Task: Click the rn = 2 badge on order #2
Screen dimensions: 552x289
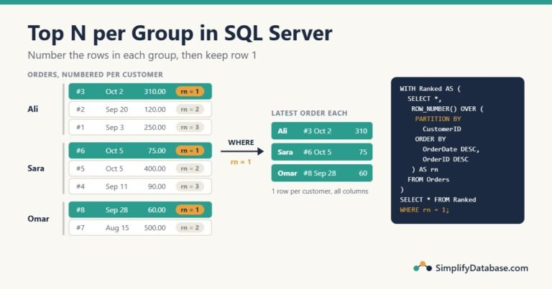Action: 190,109
